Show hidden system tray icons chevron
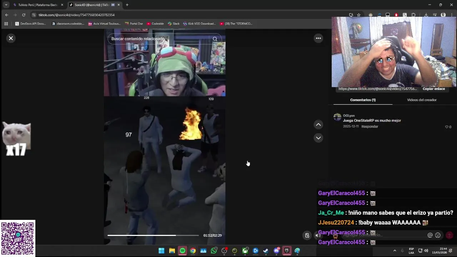 (x=395, y=251)
